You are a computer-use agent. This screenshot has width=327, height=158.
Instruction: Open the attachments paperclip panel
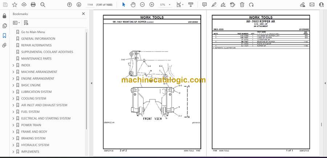[x=4, y=45]
